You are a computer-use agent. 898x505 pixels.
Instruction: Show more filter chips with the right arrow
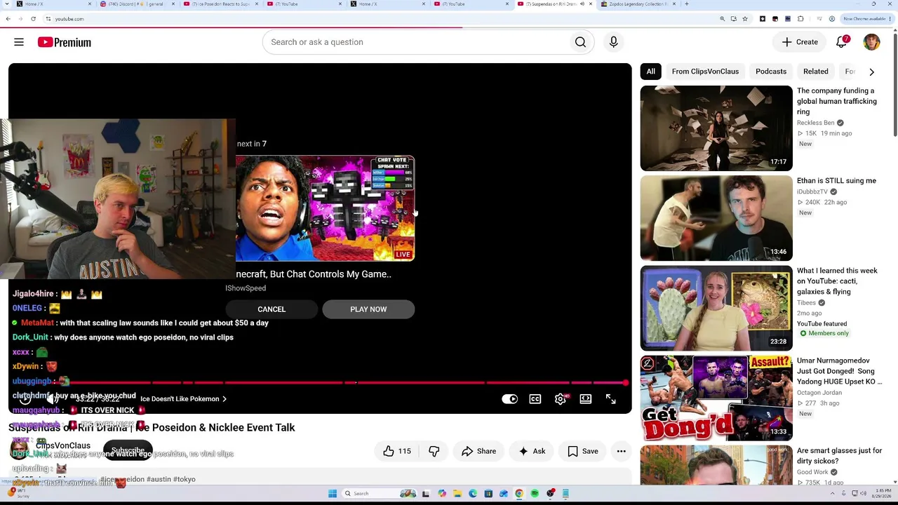[x=871, y=72]
